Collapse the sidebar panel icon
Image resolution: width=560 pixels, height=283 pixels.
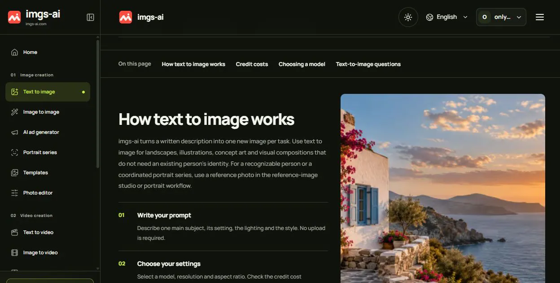[90, 17]
